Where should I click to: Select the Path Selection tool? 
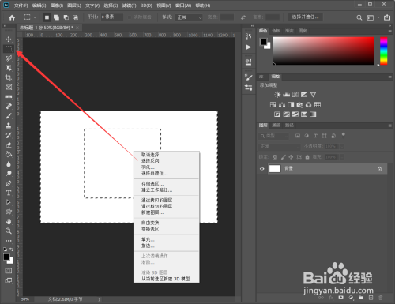pos(9,202)
